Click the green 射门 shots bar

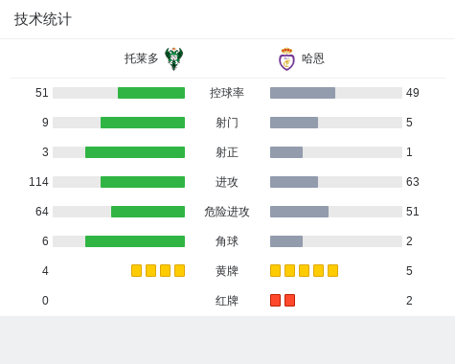[143, 123]
